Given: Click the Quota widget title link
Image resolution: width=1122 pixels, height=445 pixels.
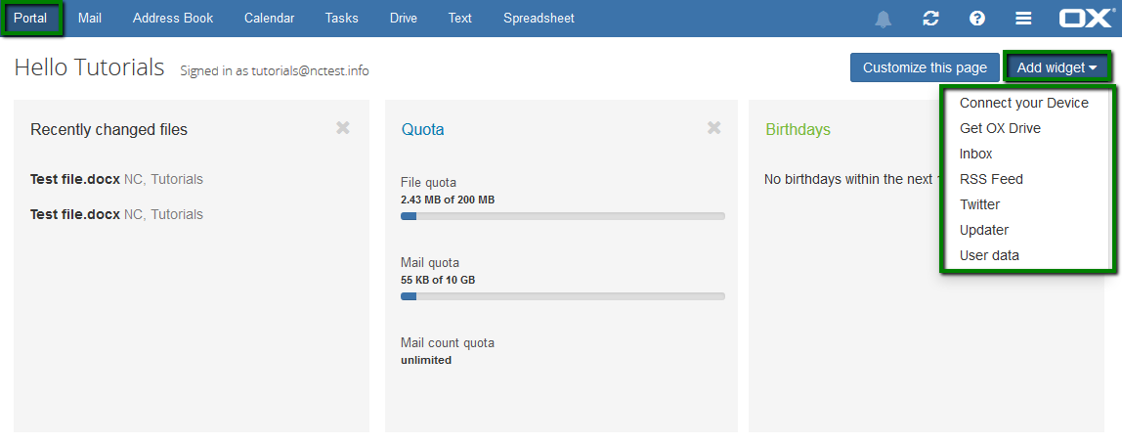Looking at the screenshot, I should click(x=422, y=130).
